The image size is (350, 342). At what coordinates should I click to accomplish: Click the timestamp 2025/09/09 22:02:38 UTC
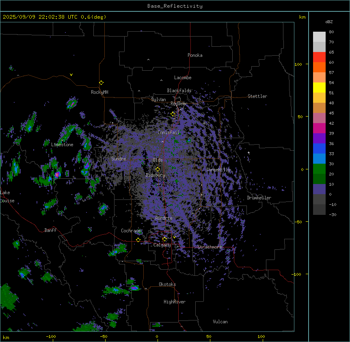(40, 17)
